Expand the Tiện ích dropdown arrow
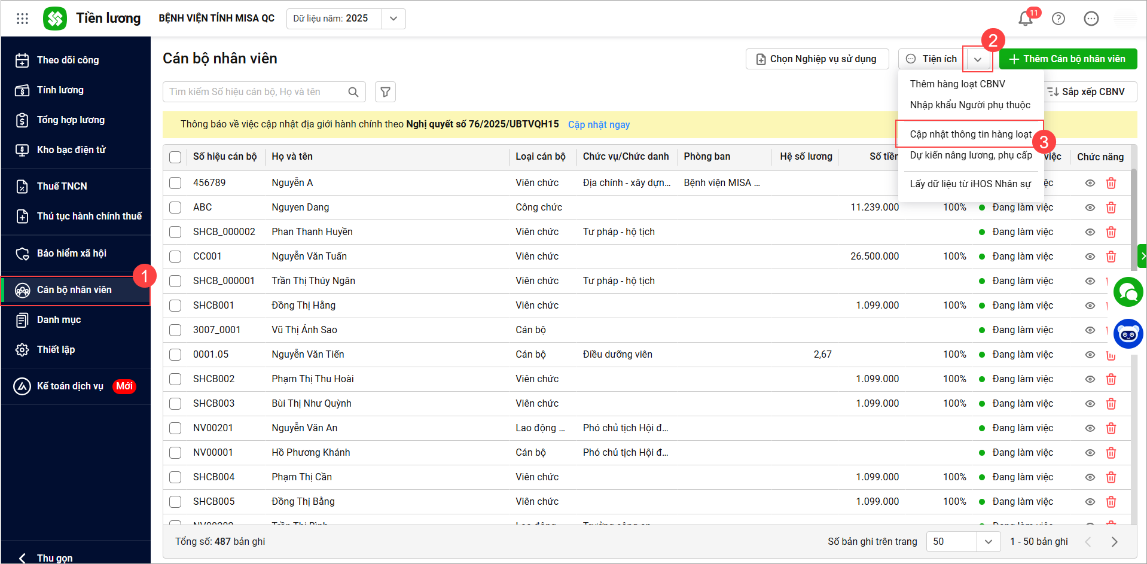The image size is (1147, 564). (x=977, y=59)
